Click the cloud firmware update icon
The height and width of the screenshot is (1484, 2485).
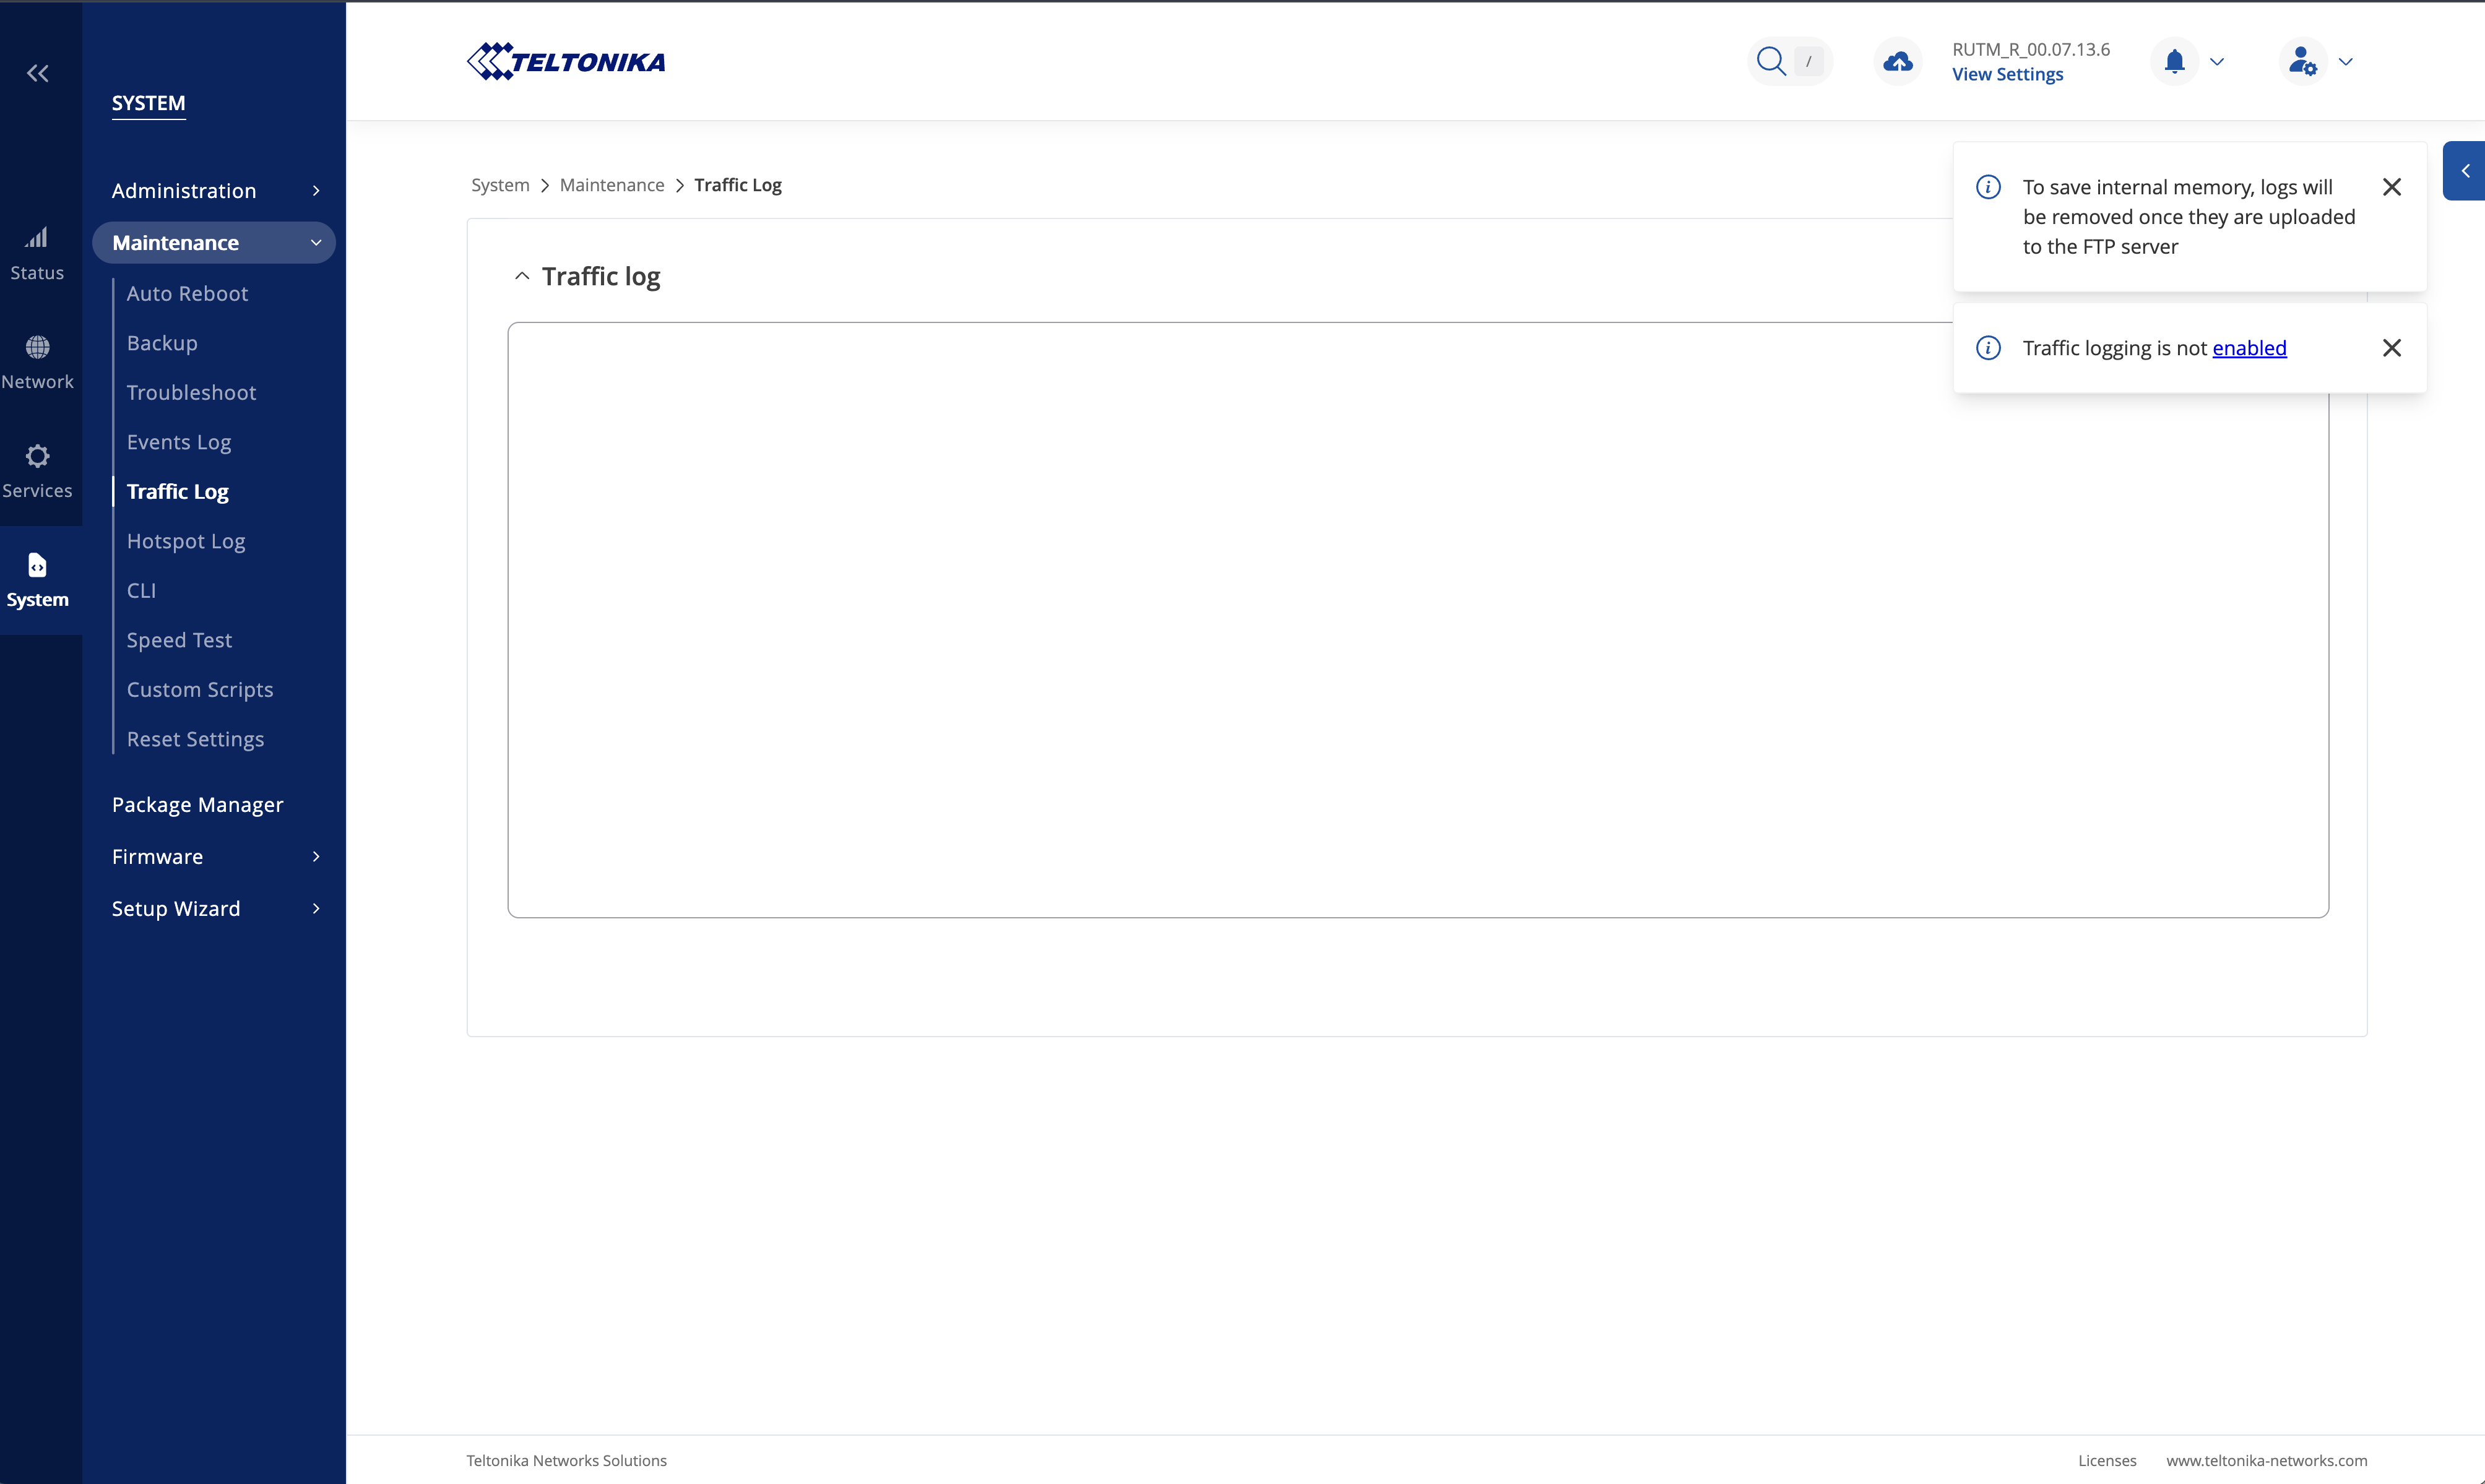point(1897,62)
